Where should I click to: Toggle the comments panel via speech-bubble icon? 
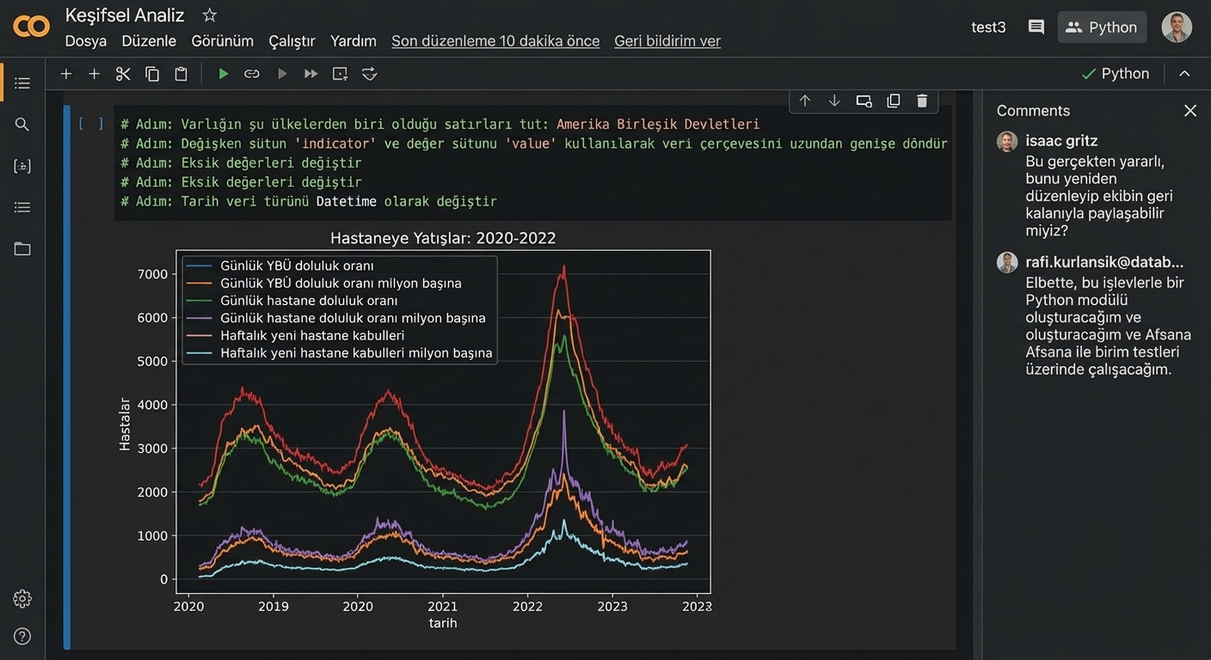(1036, 27)
